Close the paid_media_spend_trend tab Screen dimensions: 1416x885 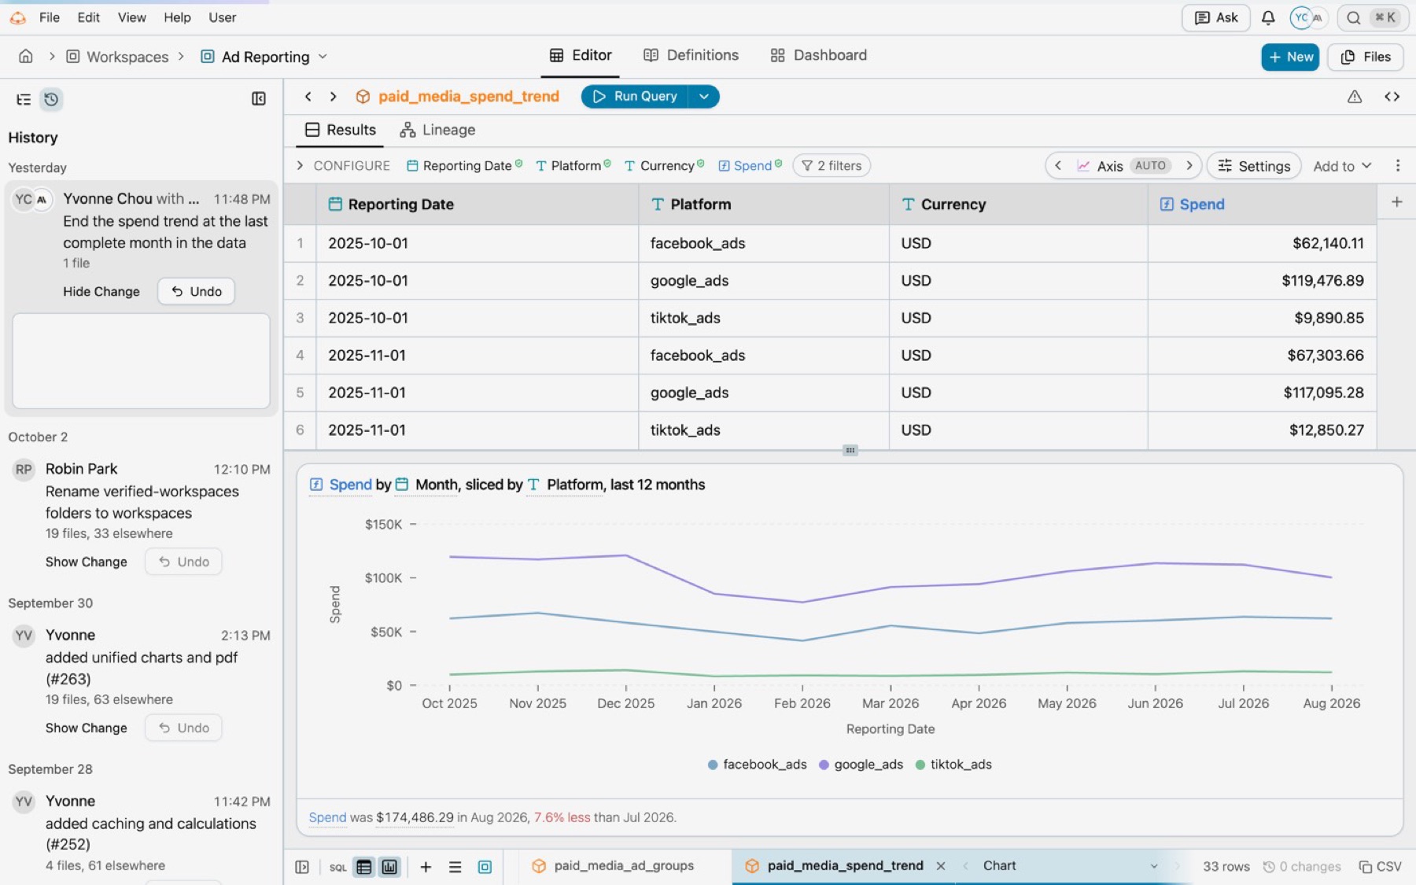[x=941, y=865]
